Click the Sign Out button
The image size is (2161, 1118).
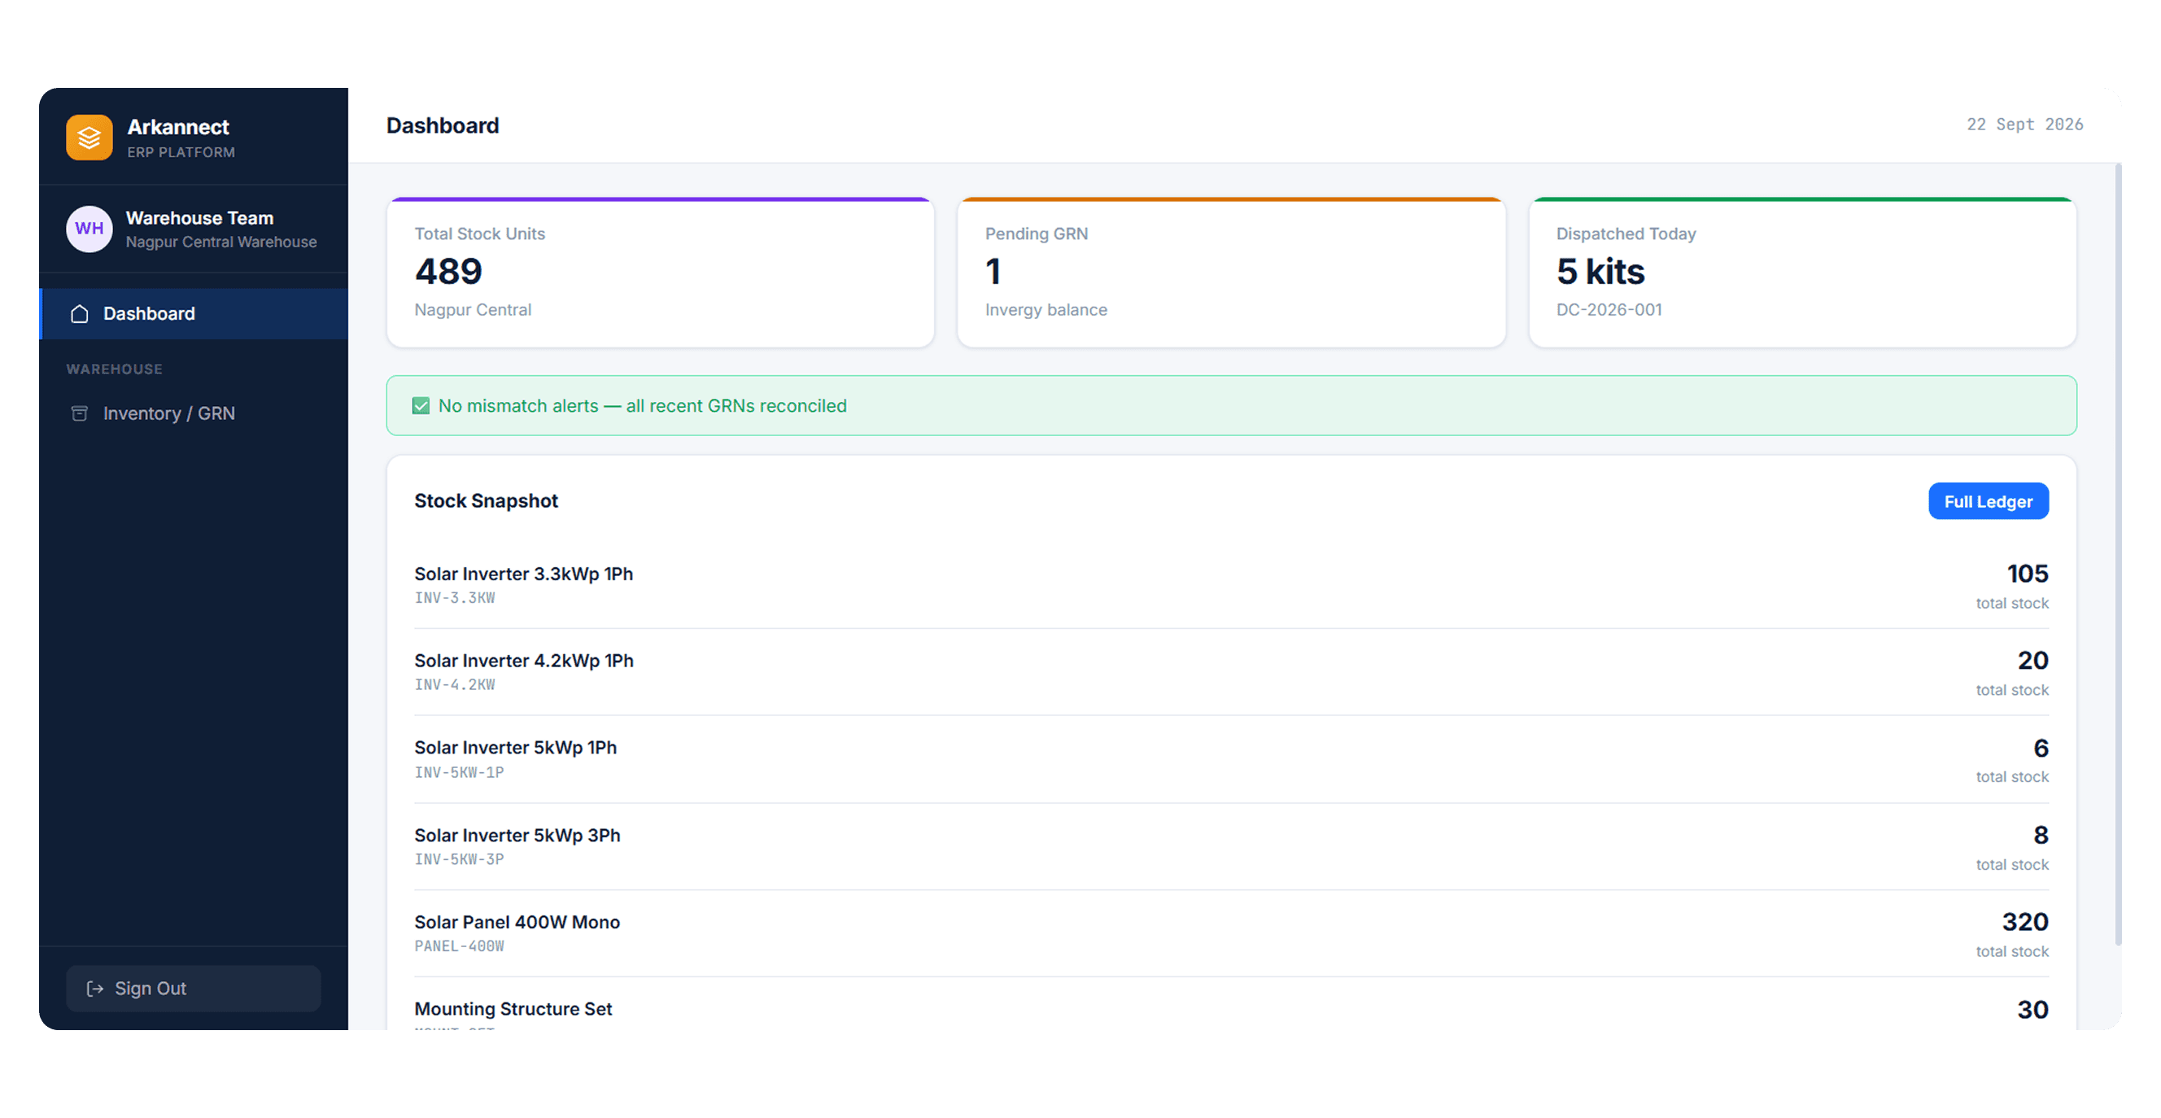[194, 989]
